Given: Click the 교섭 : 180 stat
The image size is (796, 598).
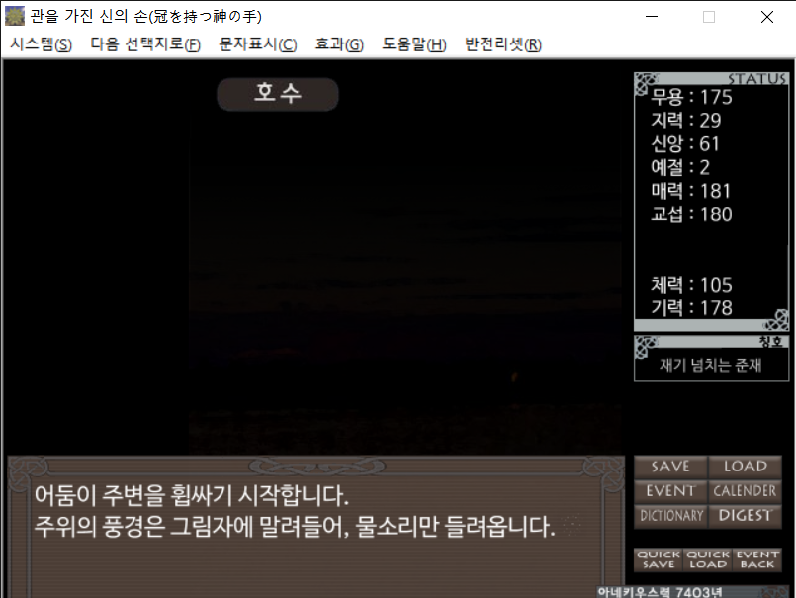Looking at the screenshot, I should [691, 214].
